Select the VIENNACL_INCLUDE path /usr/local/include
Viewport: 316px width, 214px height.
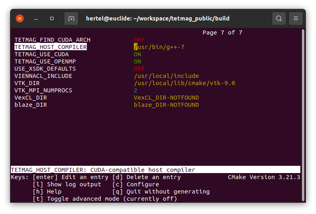coord(166,76)
